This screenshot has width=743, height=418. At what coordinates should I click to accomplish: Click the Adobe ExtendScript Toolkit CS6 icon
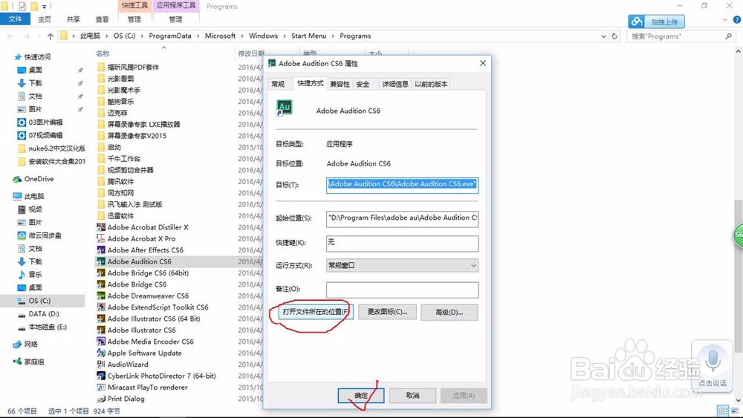[x=101, y=307]
